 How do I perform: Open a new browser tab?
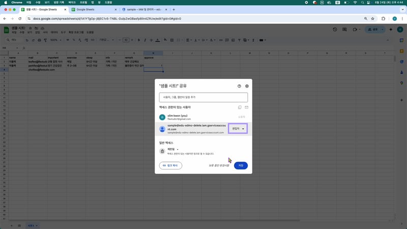click(173, 10)
